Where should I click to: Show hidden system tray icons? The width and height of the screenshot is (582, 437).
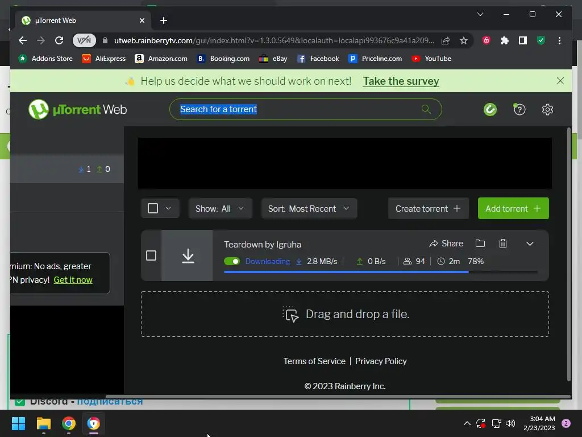click(467, 423)
